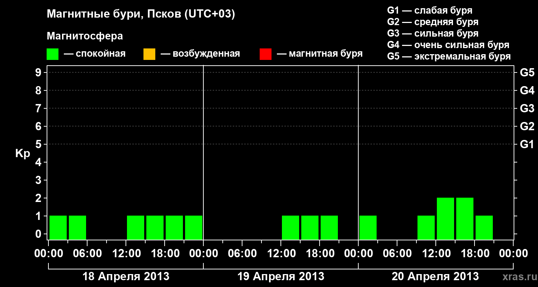The width and height of the screenshot is (538, 287).
Task: Click the G4 label on the right-hand scale
Action: pos(527,90)
